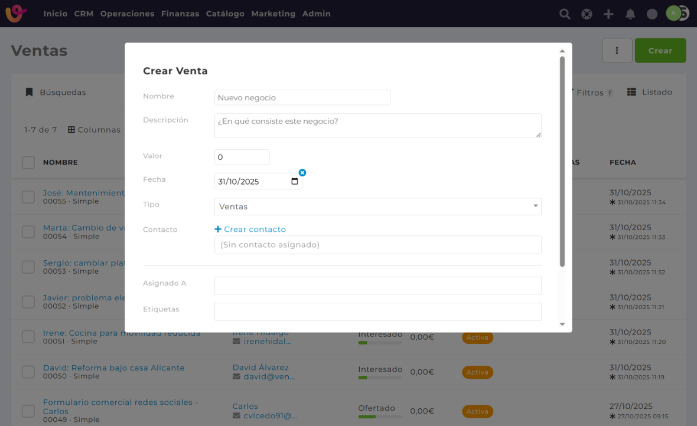Check the row checkbox for David: Reforma bajo casa
The image size is (697, 426).
(x=28, y=372)
